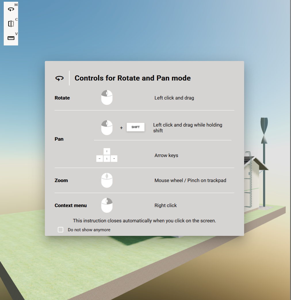Activate the section cut tool (C)
Screen dimensions: 291x300
11,24
